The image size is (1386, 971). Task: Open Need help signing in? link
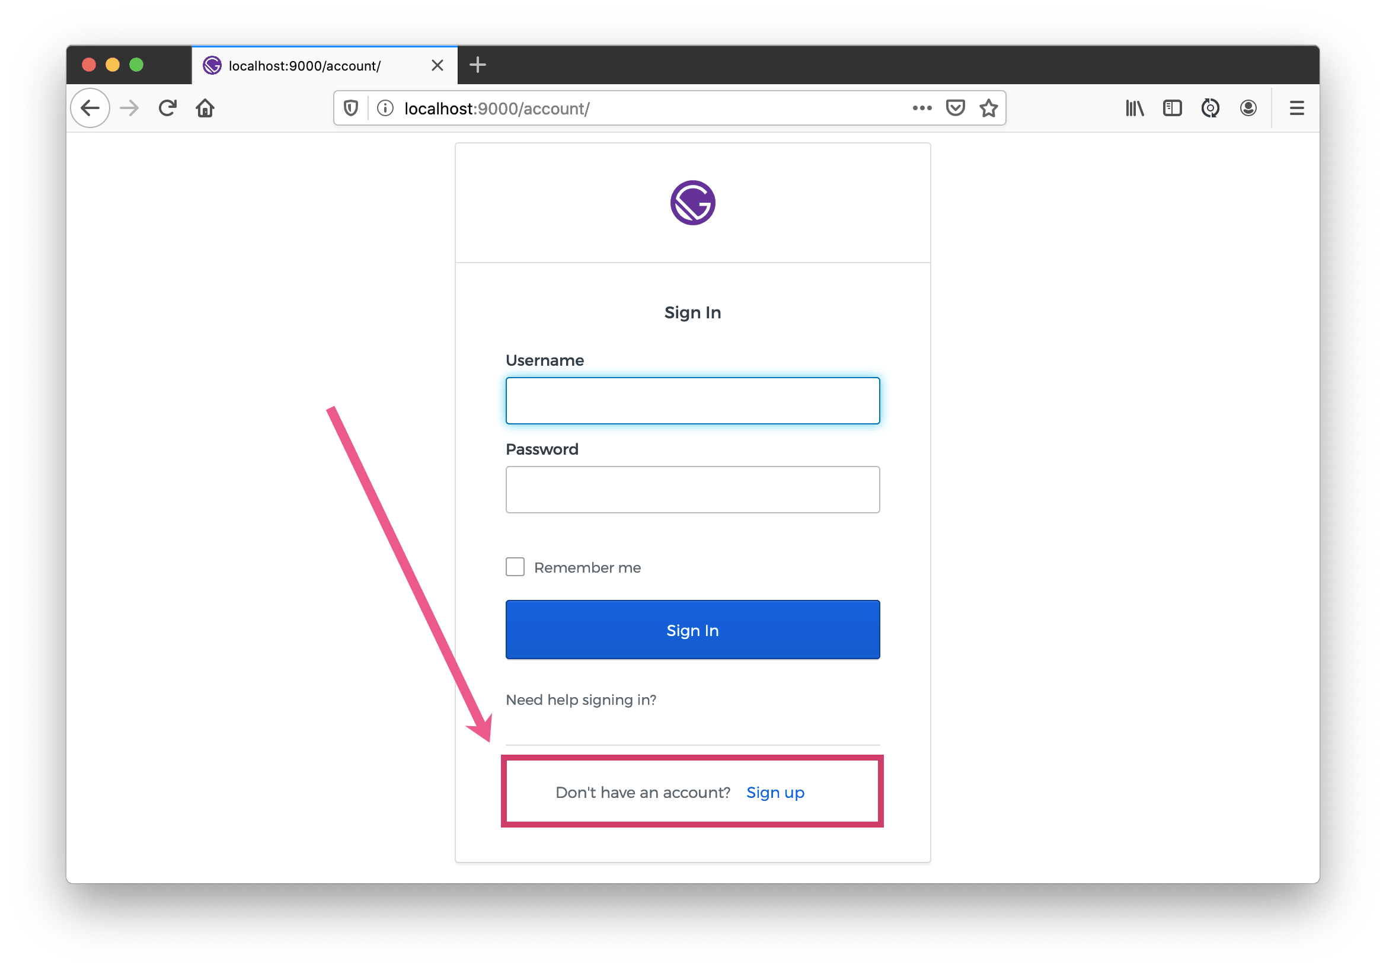point(581,700)
